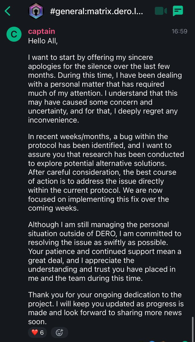This screenshot has width=195, height=342.
Task: Tap captain's green C avatar
Action: coord(14,34)
